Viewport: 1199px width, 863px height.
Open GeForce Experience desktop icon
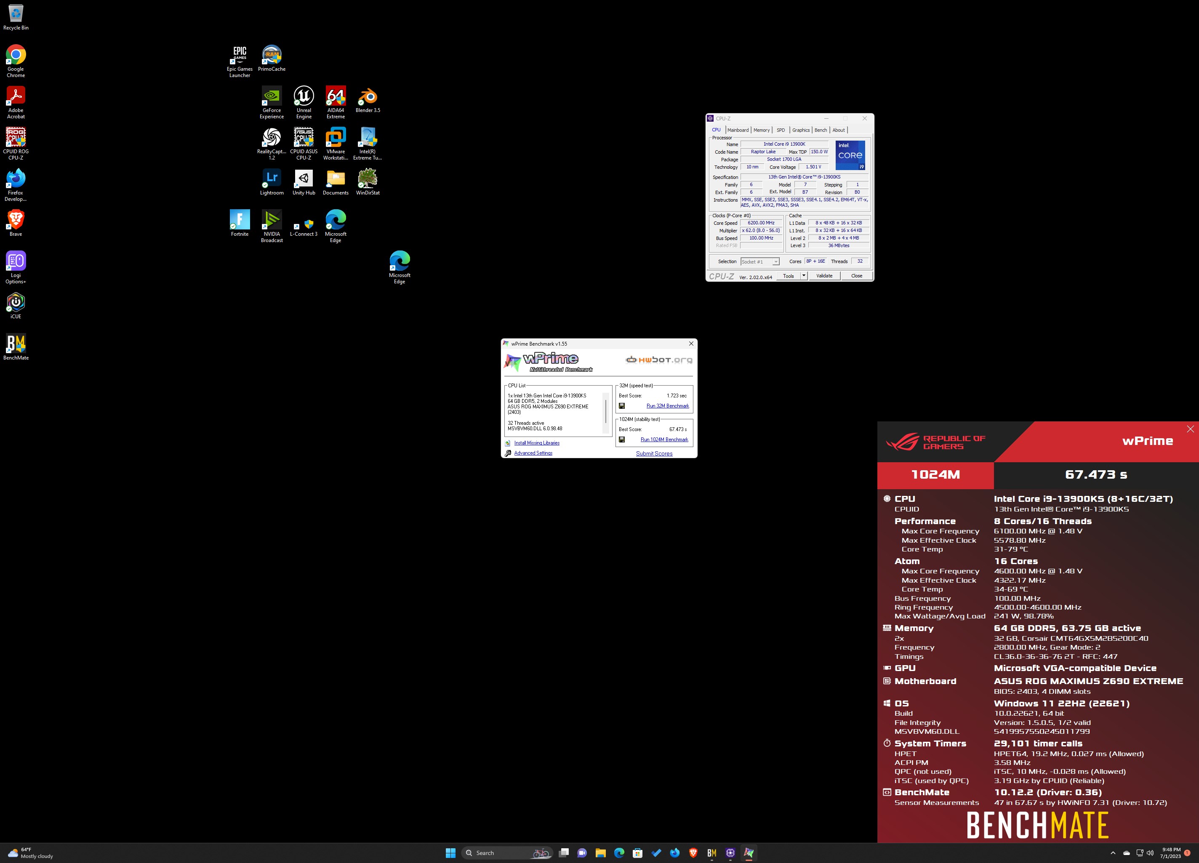tap(272, 103)
